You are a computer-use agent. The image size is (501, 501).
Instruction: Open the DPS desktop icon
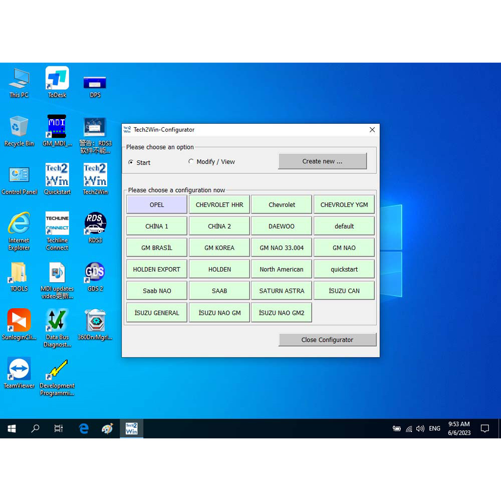click(95, 86)
